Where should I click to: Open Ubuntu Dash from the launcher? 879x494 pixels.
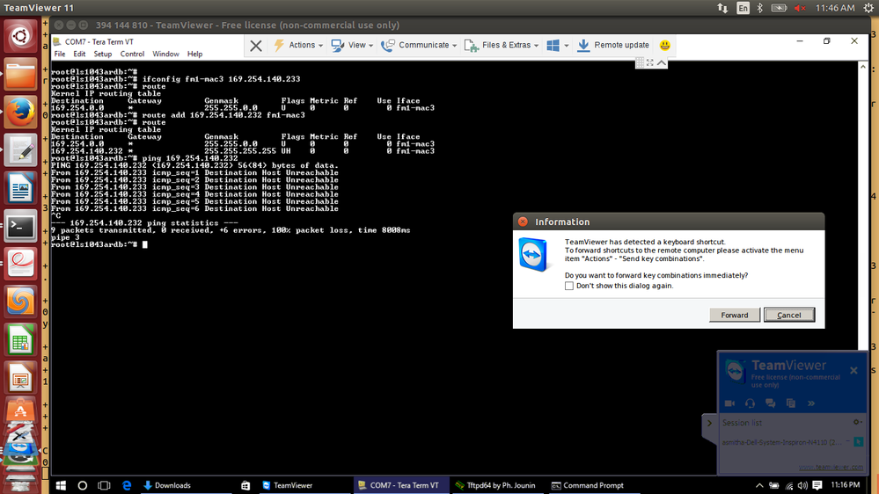point(21,36)
